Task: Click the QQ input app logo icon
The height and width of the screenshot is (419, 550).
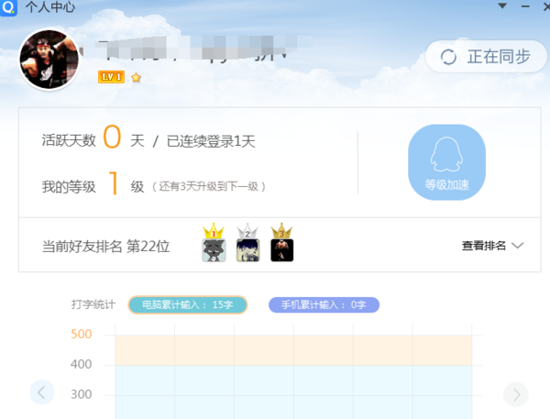Action: point(8,7)
